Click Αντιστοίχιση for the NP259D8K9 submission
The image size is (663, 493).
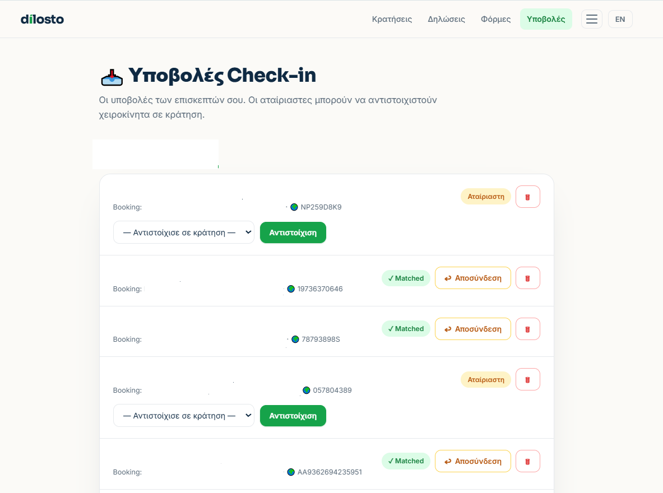tap(293, 232)
